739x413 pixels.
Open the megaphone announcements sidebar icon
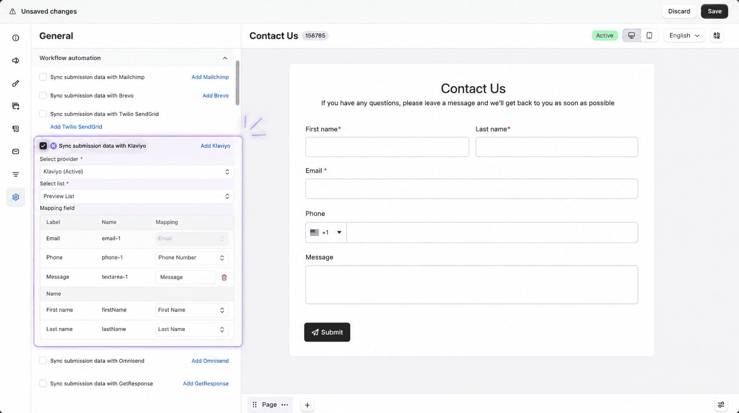point(16,61)
